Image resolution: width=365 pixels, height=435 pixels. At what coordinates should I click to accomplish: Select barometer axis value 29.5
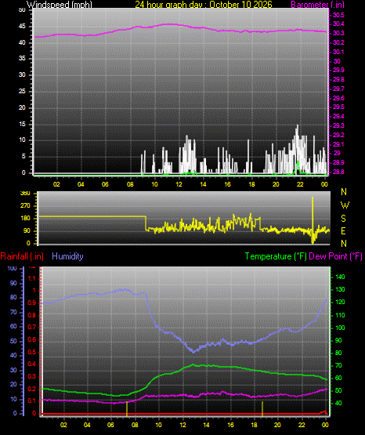point(338,107)
